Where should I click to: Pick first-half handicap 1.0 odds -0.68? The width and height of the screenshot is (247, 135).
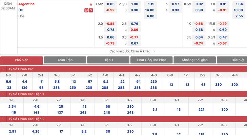(199, 24)
